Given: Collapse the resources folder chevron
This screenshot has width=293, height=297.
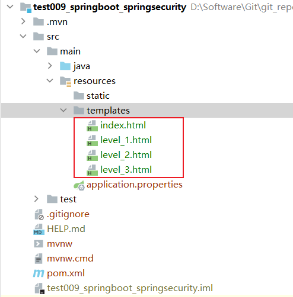Looking at the screenshot, I should click(x=50, y=80).
